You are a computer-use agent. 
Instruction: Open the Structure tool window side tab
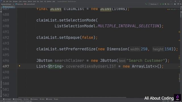[x=1, y=84]
